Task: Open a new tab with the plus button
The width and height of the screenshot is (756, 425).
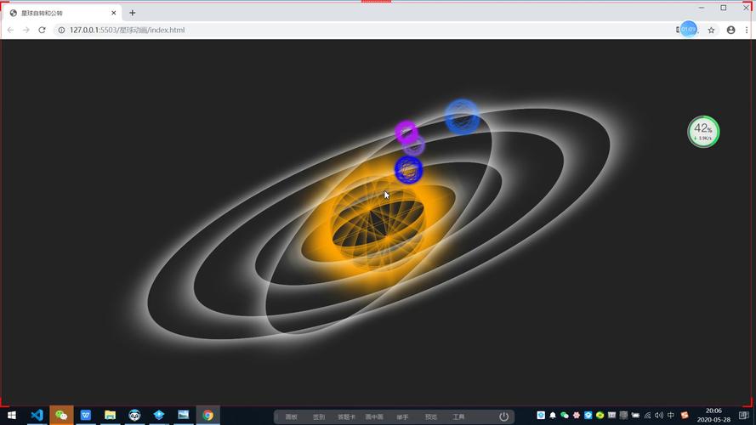Action: (133, 13)
